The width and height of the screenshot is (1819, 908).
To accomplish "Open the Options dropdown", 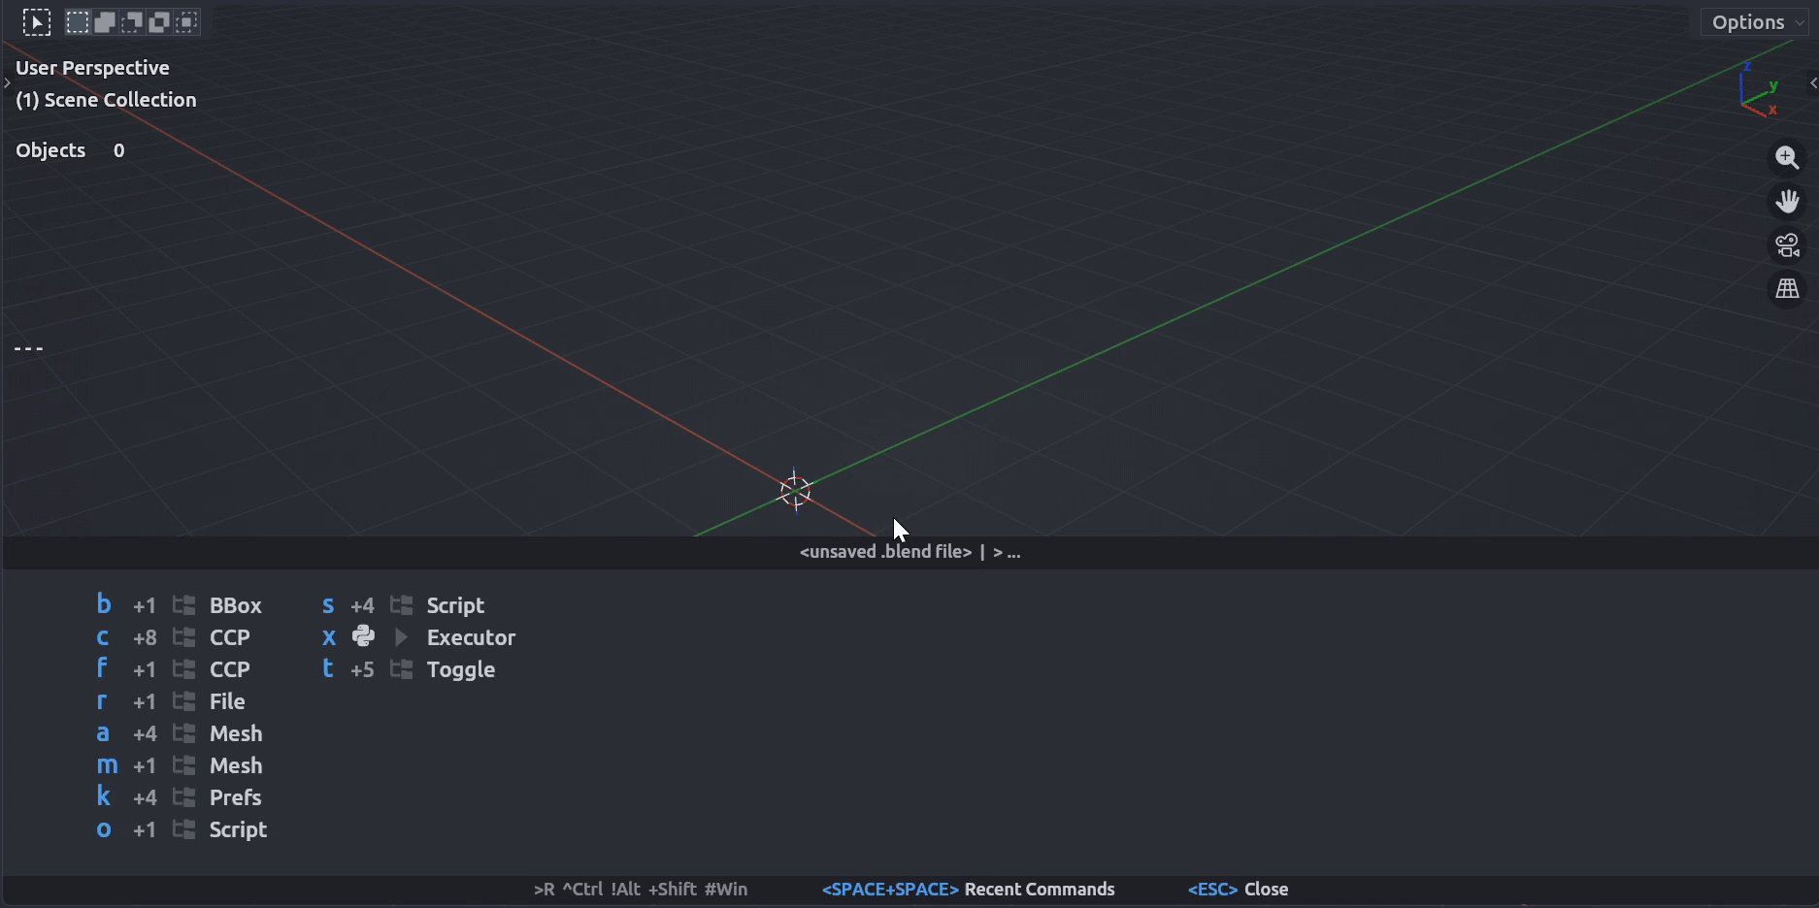I will (1753, 21).
